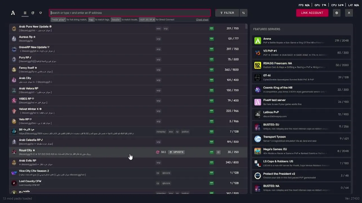Open the Cheat sheet link
Screen dimensions: 362x203
click(202, 20)
